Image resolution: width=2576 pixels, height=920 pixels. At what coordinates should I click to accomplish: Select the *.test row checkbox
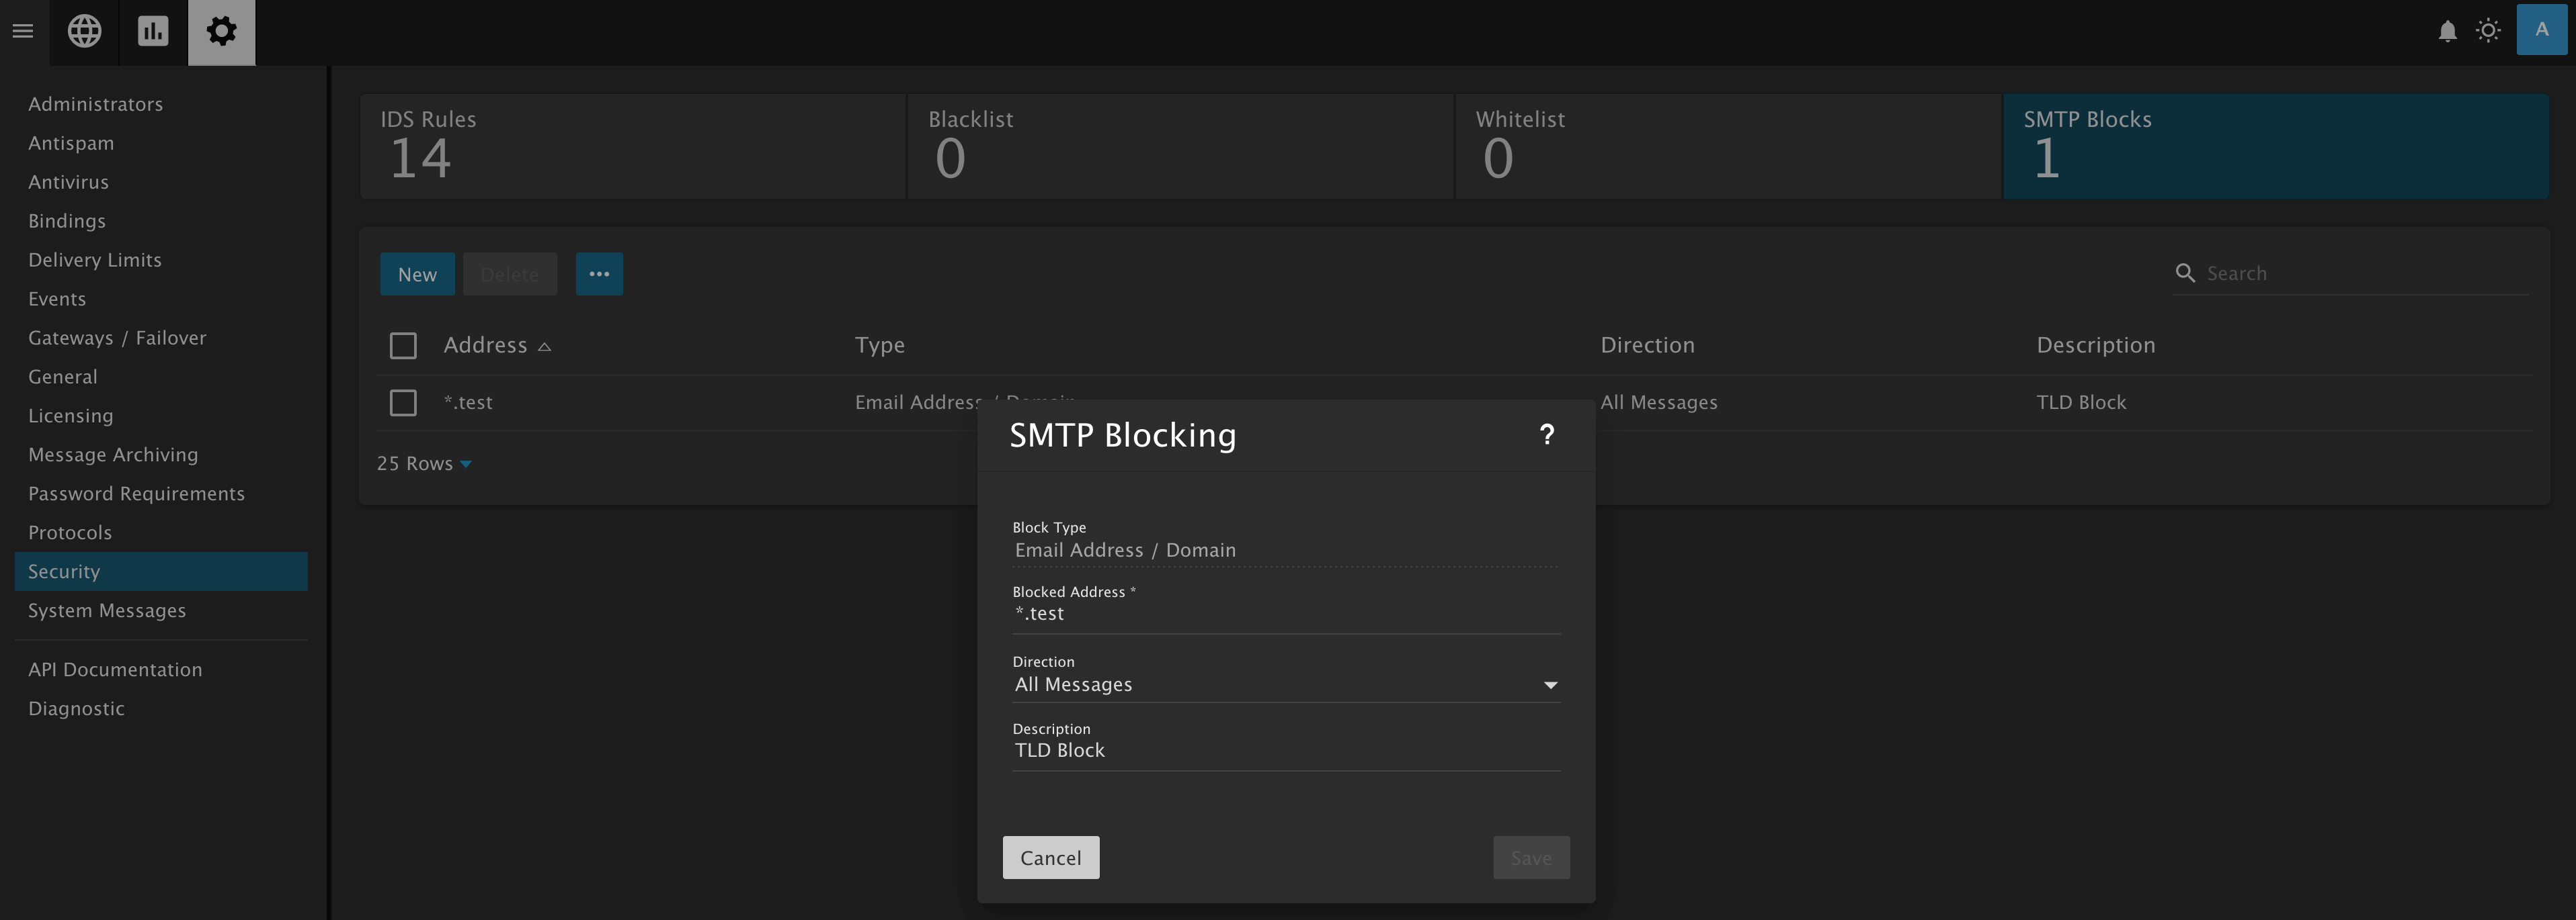[x=403, y=402]
